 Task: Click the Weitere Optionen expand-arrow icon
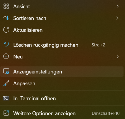[6, 113]
